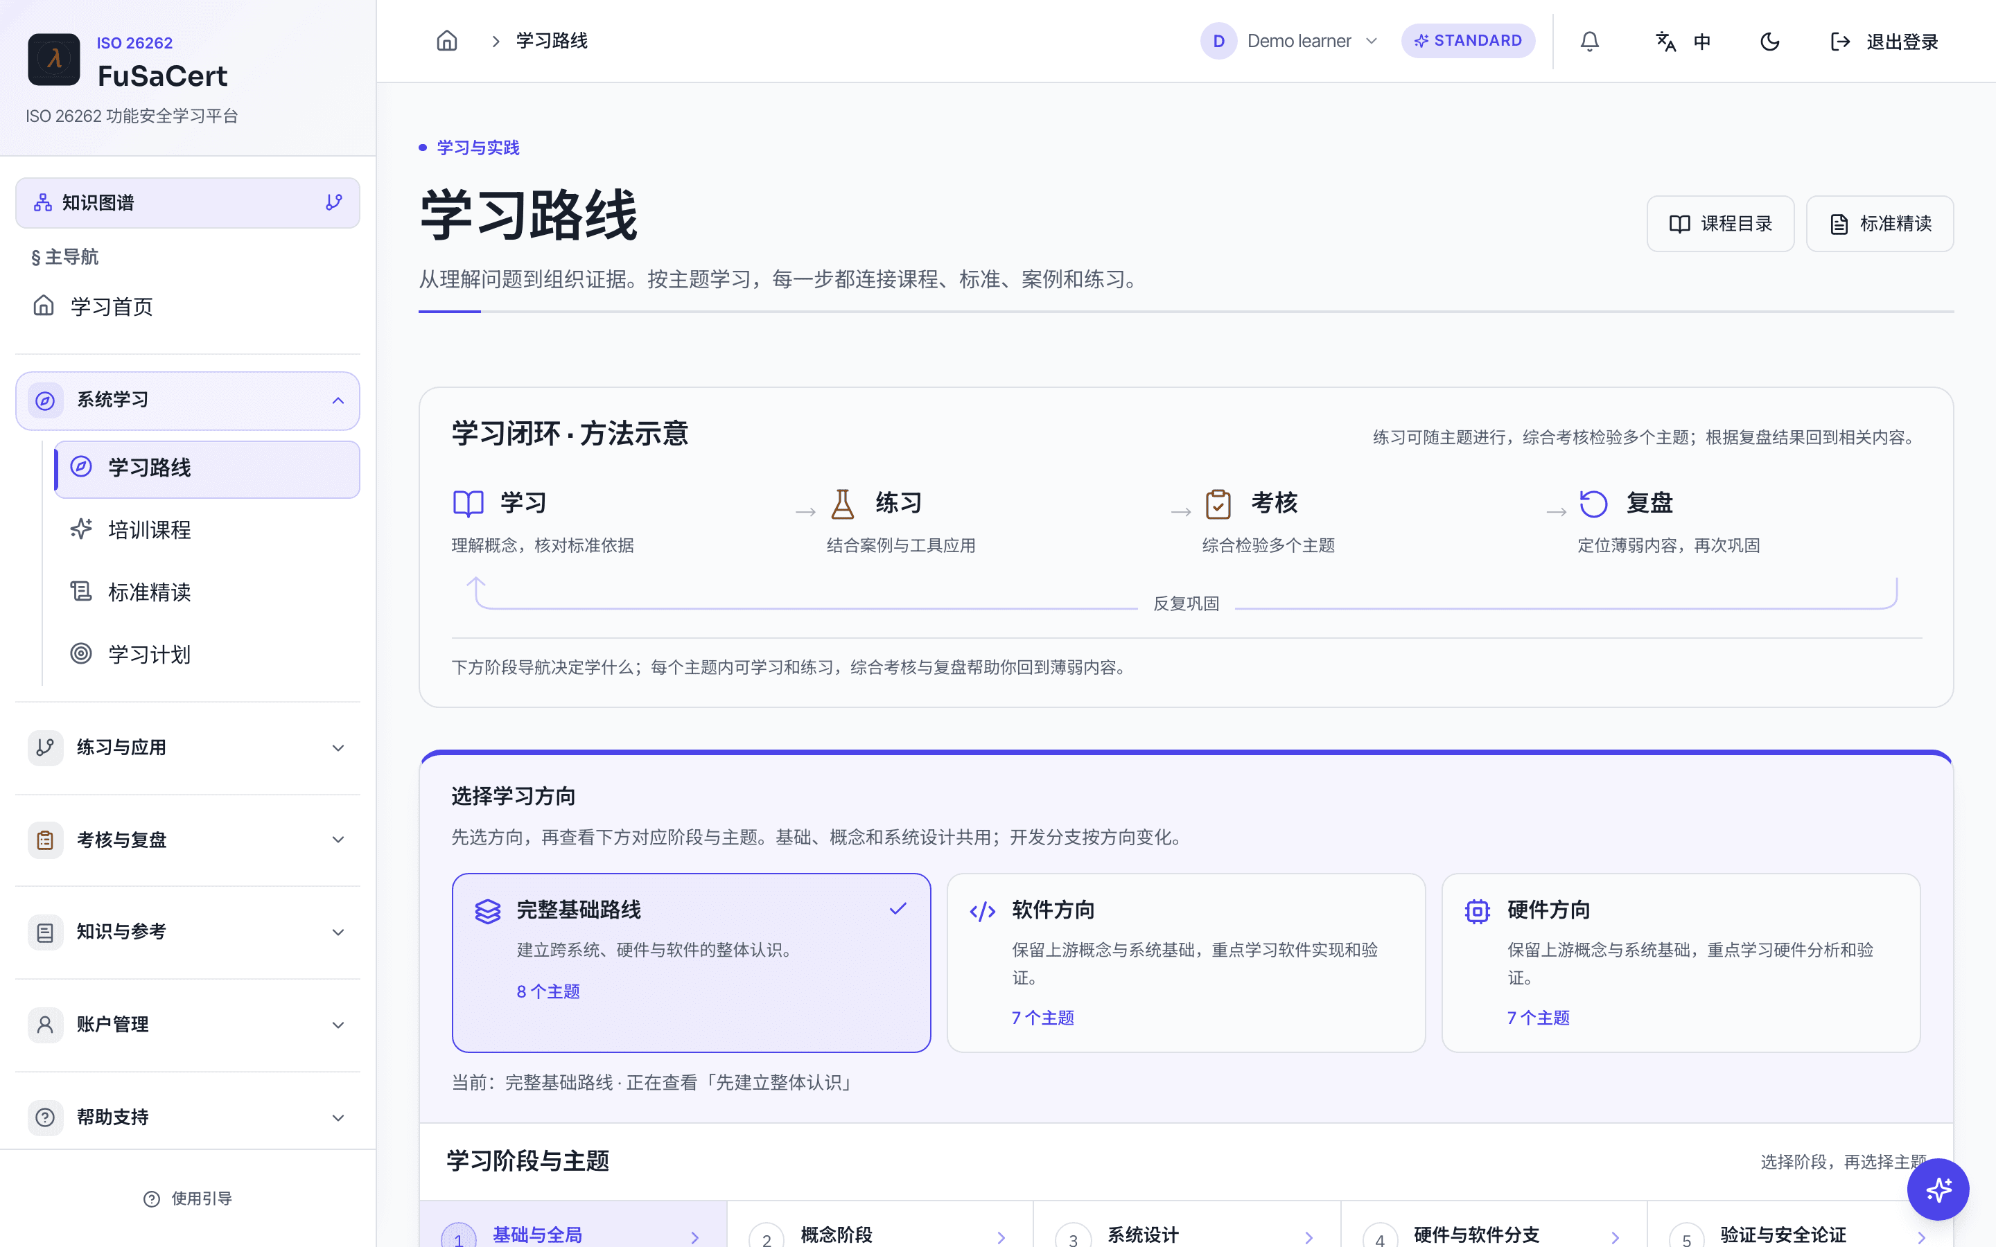Expand the 知识与参考 section
1996x1247 pixels.
click(x=187, y=932)
